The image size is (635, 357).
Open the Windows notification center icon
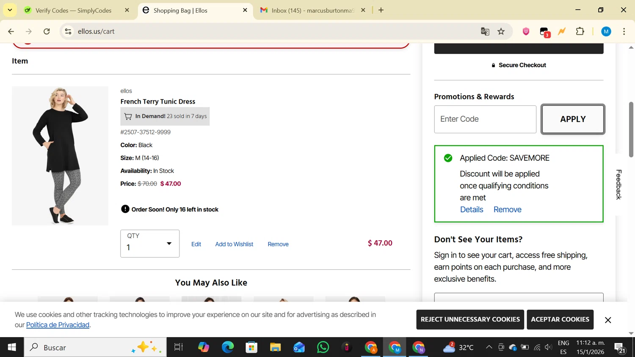click(x=620, y=348)
